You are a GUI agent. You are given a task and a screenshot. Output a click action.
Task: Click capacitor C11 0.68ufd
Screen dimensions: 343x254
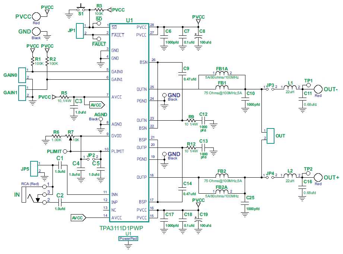302,99
